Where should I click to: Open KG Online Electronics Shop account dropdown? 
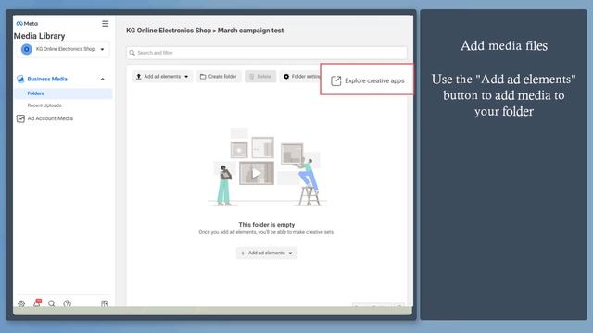(63, 49)
